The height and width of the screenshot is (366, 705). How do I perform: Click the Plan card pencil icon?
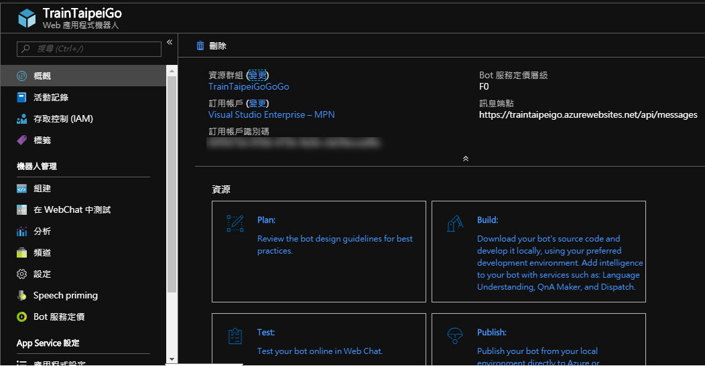point(235,223)
